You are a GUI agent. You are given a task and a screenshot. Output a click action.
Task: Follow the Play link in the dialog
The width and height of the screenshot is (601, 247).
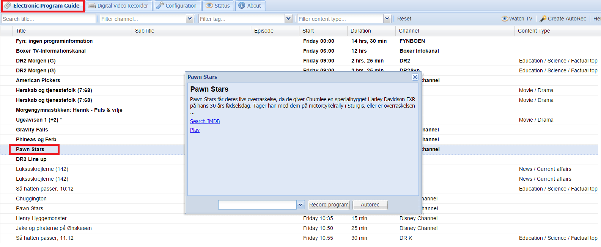tap(195, 130)
